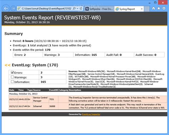Check the Warnings checkbox

(x=12, y=77)
